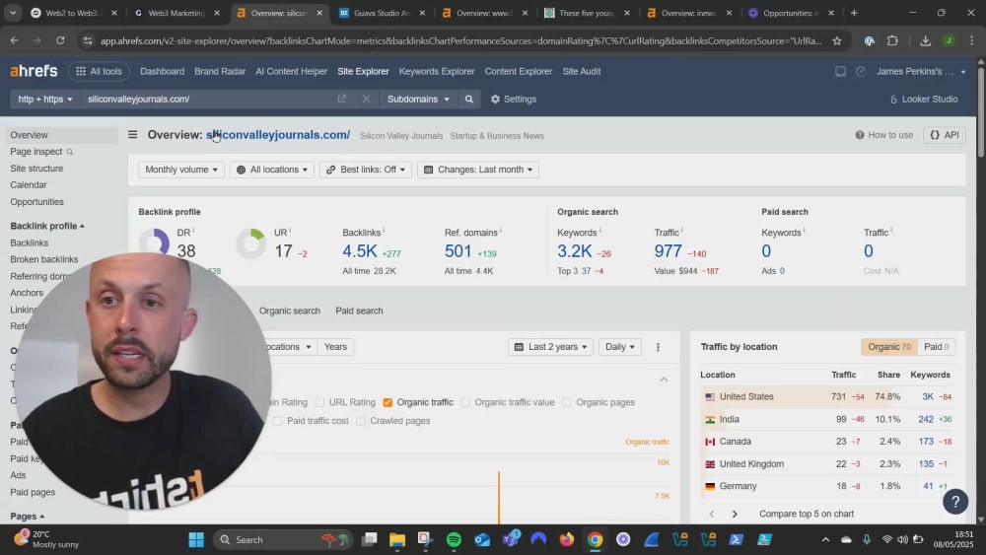Click the magnifier search button

pos(468,99)
